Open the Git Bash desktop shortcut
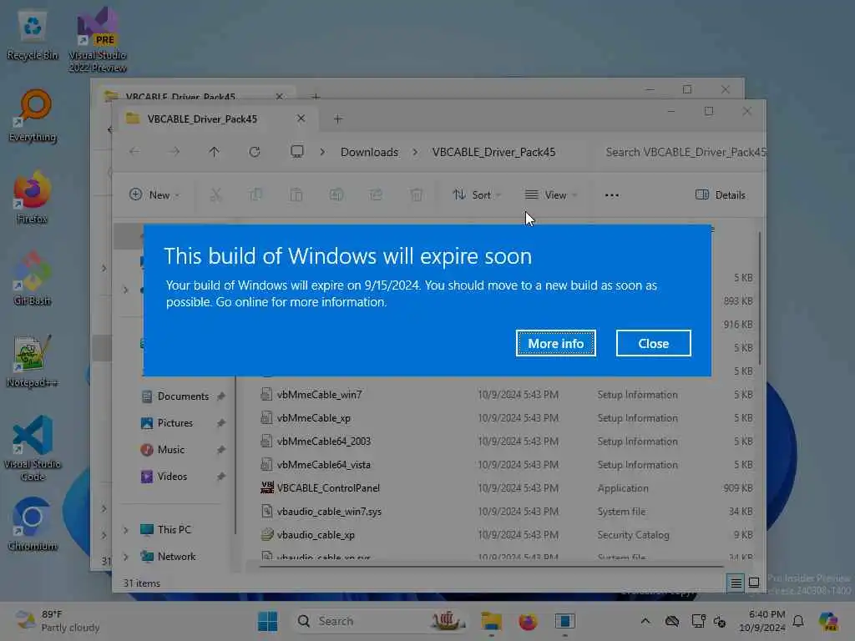855x641 pixels. (33, 279)
